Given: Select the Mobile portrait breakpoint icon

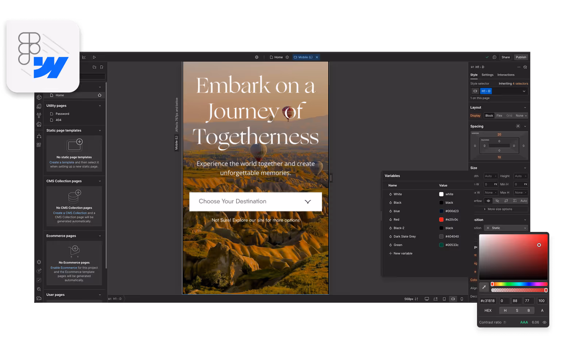Looking at the screenshot, I should point(462,299).
